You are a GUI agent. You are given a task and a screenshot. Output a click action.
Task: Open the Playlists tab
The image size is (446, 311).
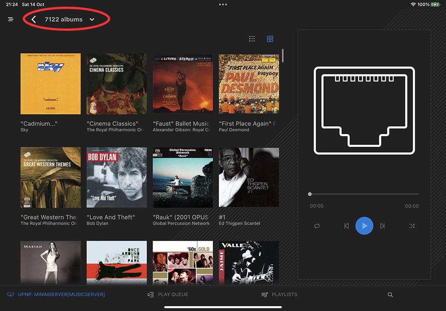279,295
